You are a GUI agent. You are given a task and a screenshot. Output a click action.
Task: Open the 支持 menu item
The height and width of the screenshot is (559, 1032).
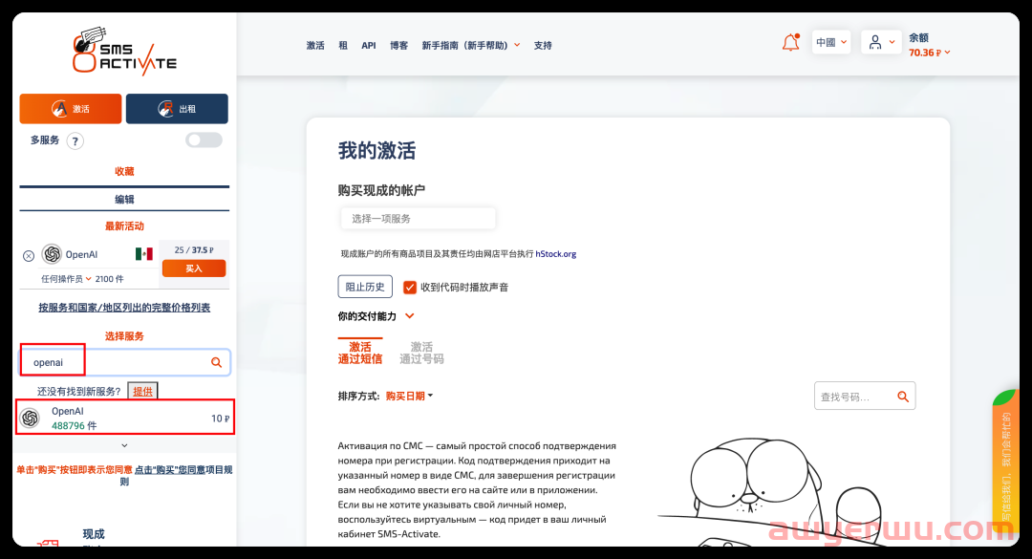543,46
